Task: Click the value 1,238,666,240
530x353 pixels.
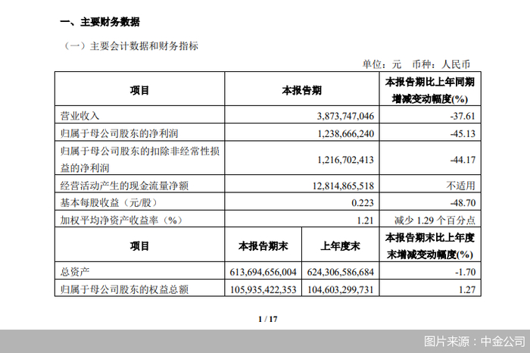Action: [x=345, y=133]
